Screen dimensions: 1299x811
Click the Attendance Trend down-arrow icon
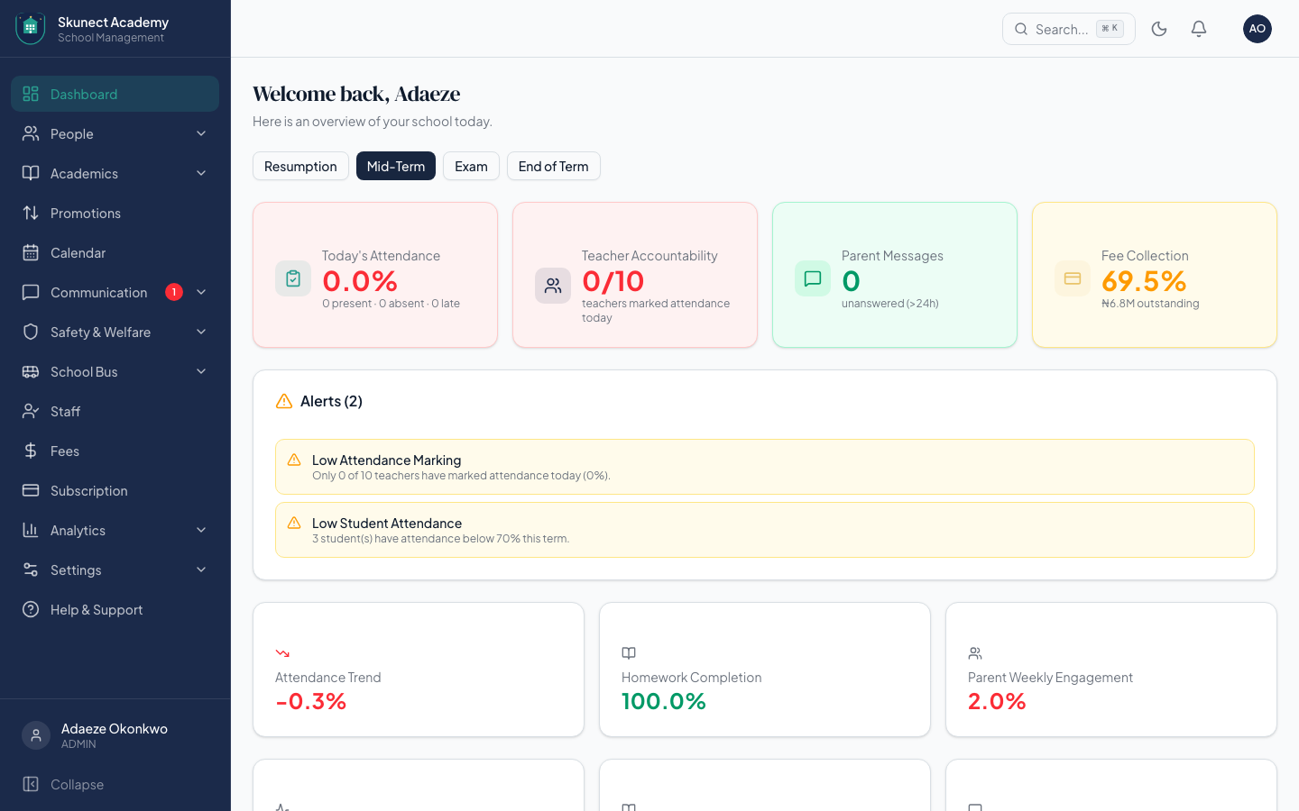tap(282, 653)
